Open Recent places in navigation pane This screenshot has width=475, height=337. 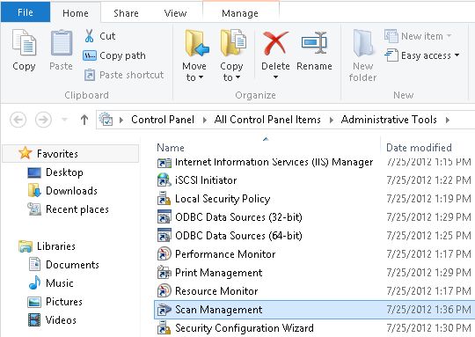point(77,209)
